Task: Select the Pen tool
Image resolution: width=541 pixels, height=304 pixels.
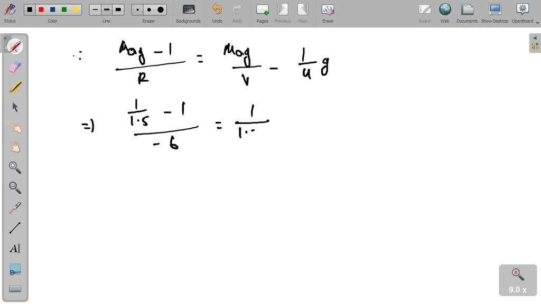Action: (15, 46)
